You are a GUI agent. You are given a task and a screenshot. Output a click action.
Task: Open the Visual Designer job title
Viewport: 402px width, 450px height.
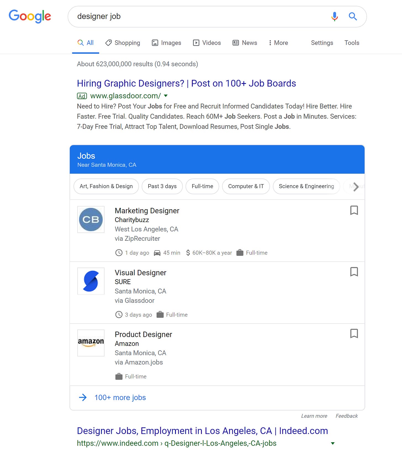141,273
